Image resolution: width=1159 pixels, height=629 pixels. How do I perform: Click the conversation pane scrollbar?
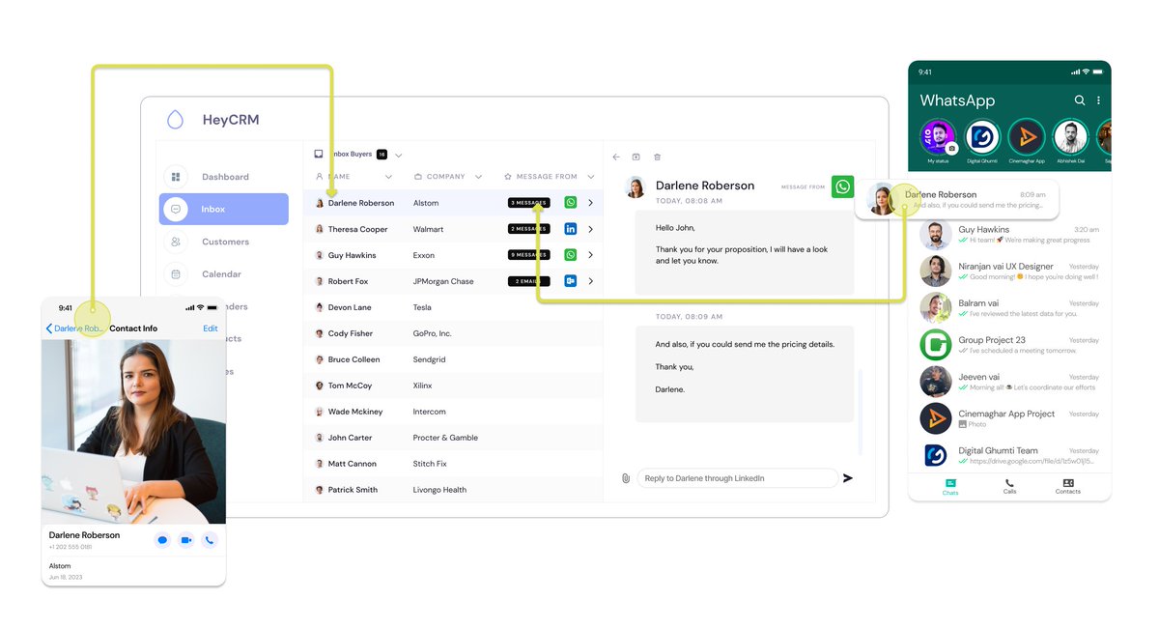click(860, 413)
